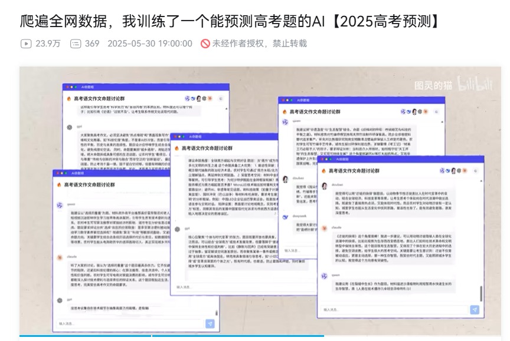This screenshot has height=341, width=510.
Task: Click the 图灵的猫 uploader watermark
Action: pos(435,85)
